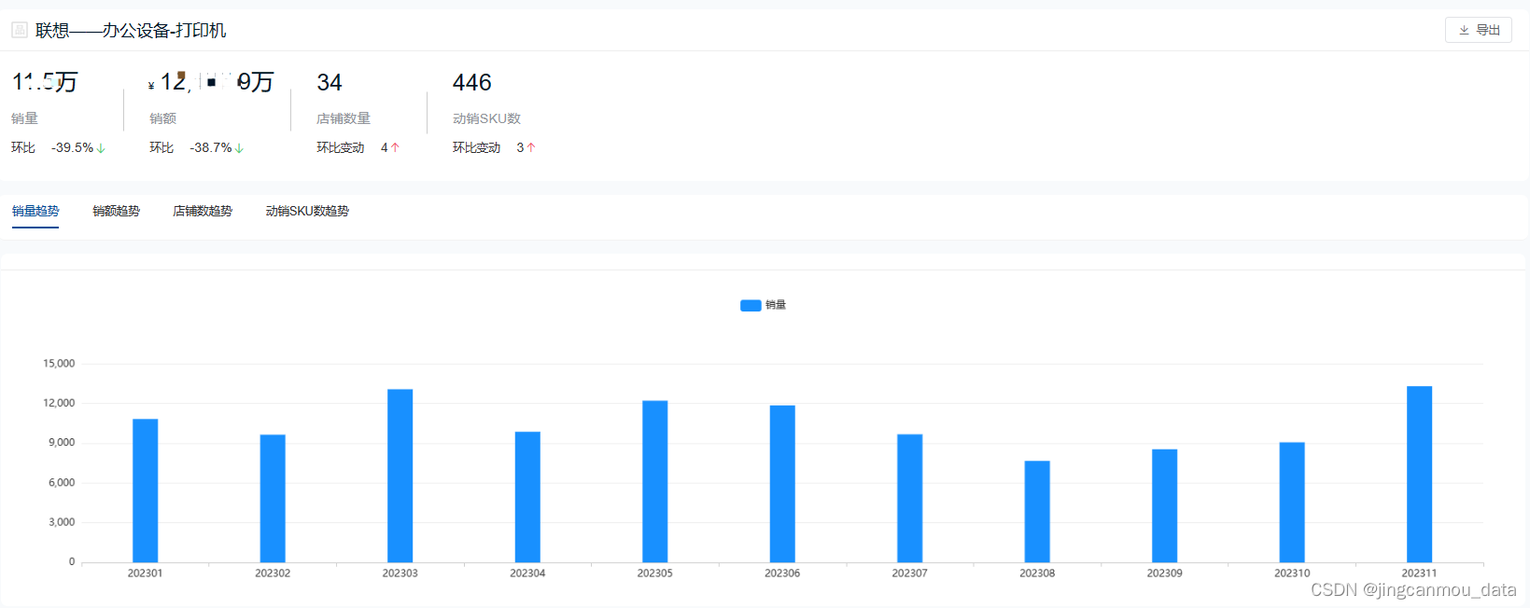Click the 动销SKU数 metric label
The image size is (1530, 608).
tap(486, 118)
